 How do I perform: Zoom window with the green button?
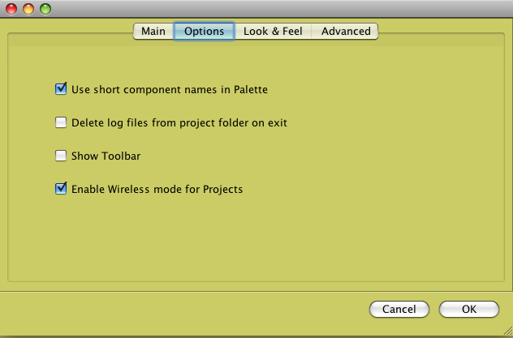pos(45,9)
